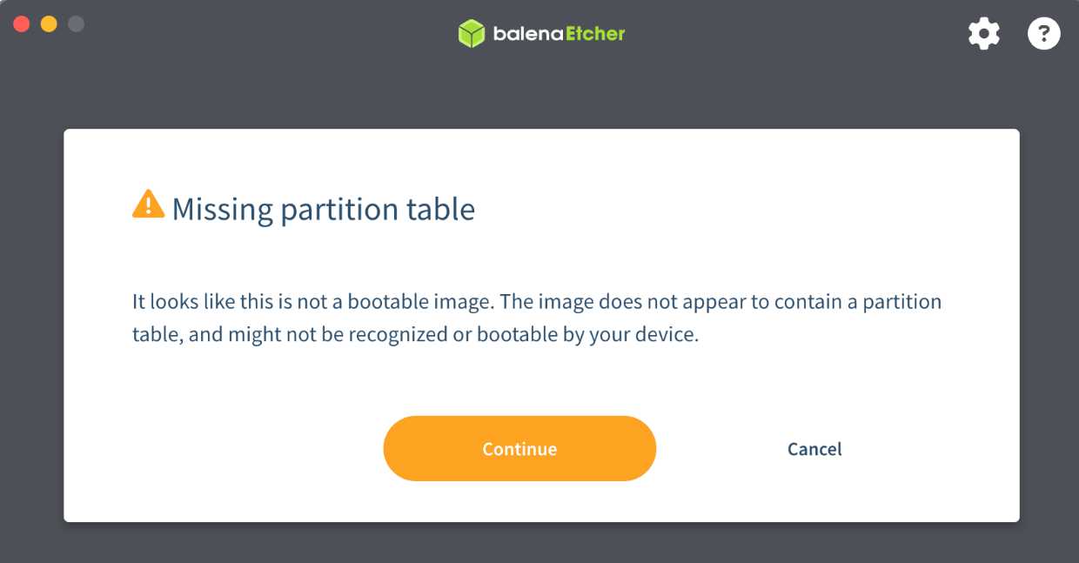Click the white "balena" word in header

click(x=524, y=34)
